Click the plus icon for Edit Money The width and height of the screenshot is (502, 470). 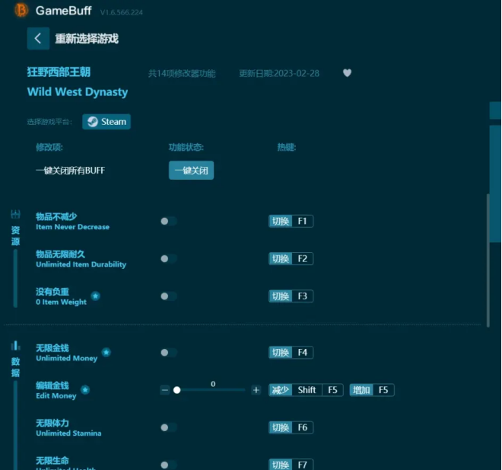(256, 390)
